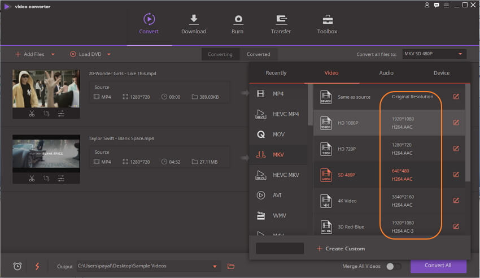This screenshot has width=480, height=278.
Task: Edit the 3D Red-Blue preset
Action: coord(456,227)
